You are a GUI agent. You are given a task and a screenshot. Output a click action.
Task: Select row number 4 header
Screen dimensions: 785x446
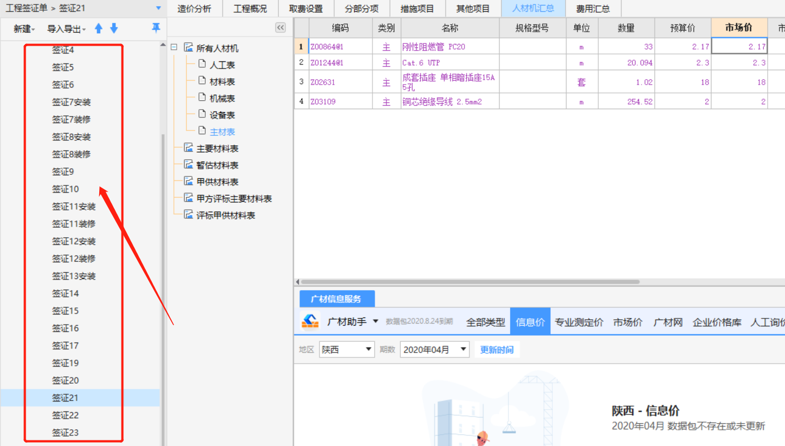[302, 101]
